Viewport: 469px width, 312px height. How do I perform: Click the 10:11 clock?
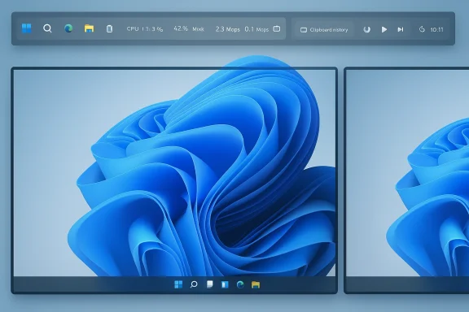436,29
